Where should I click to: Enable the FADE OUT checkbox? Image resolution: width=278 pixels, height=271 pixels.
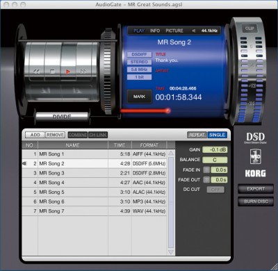pyautogui.click(x=206, y=180)
